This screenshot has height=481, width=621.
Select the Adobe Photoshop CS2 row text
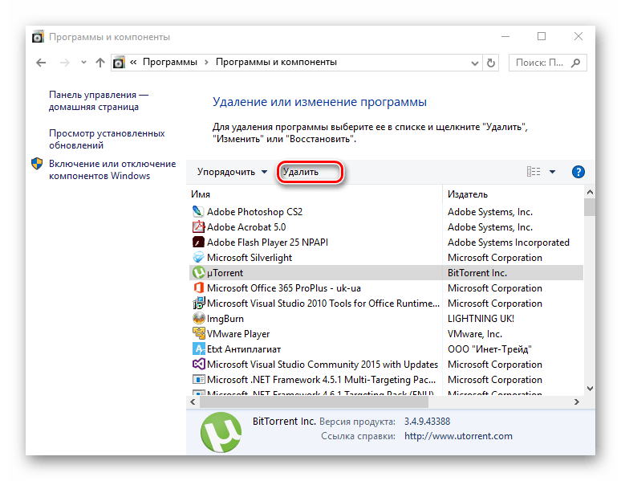click(x=254, y=212)
